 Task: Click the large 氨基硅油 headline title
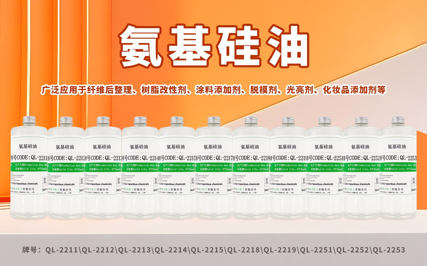coord(213,45)
